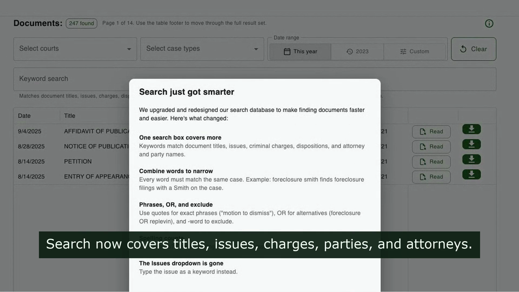This screenshot has width=519, height=292.
Task: Select the 2023 date range option
Action: (357, 52)
